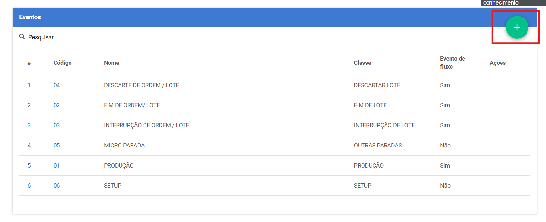Select the MICRO-PARADA event row

274,146
